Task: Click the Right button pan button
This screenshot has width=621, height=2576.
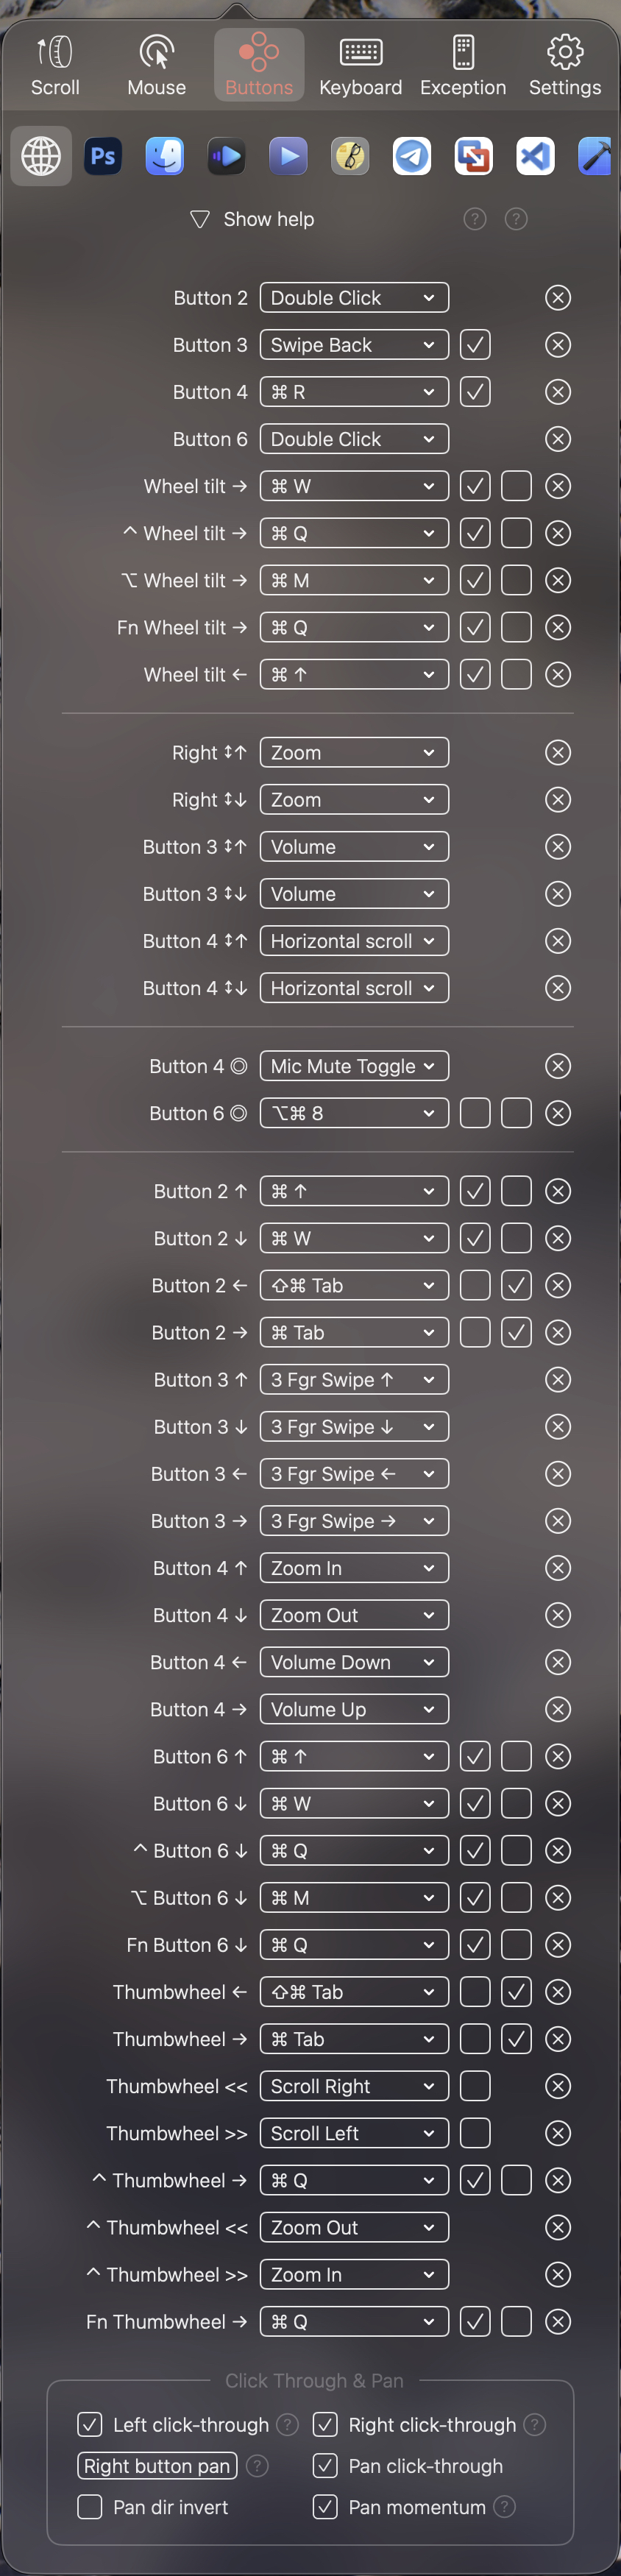Action: (x=157, y=2465)
